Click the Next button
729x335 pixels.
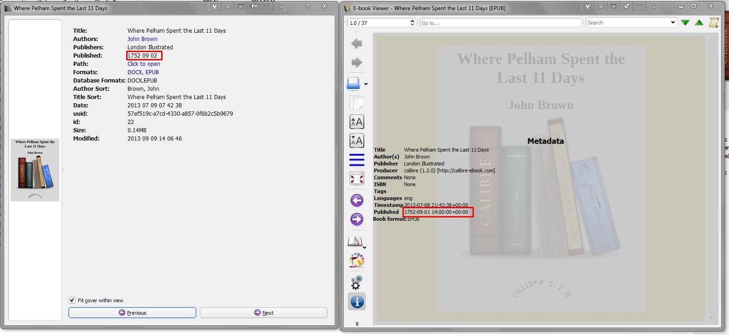point(263,313)
